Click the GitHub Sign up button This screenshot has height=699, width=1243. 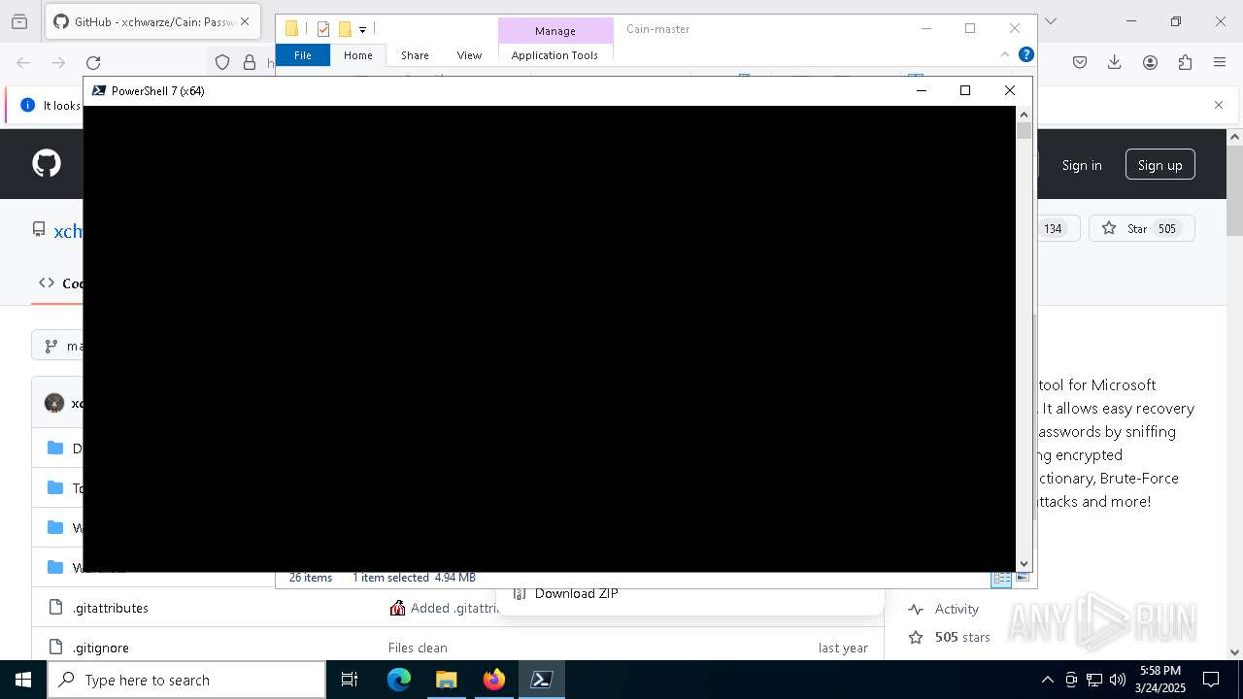pos(1160,165)
